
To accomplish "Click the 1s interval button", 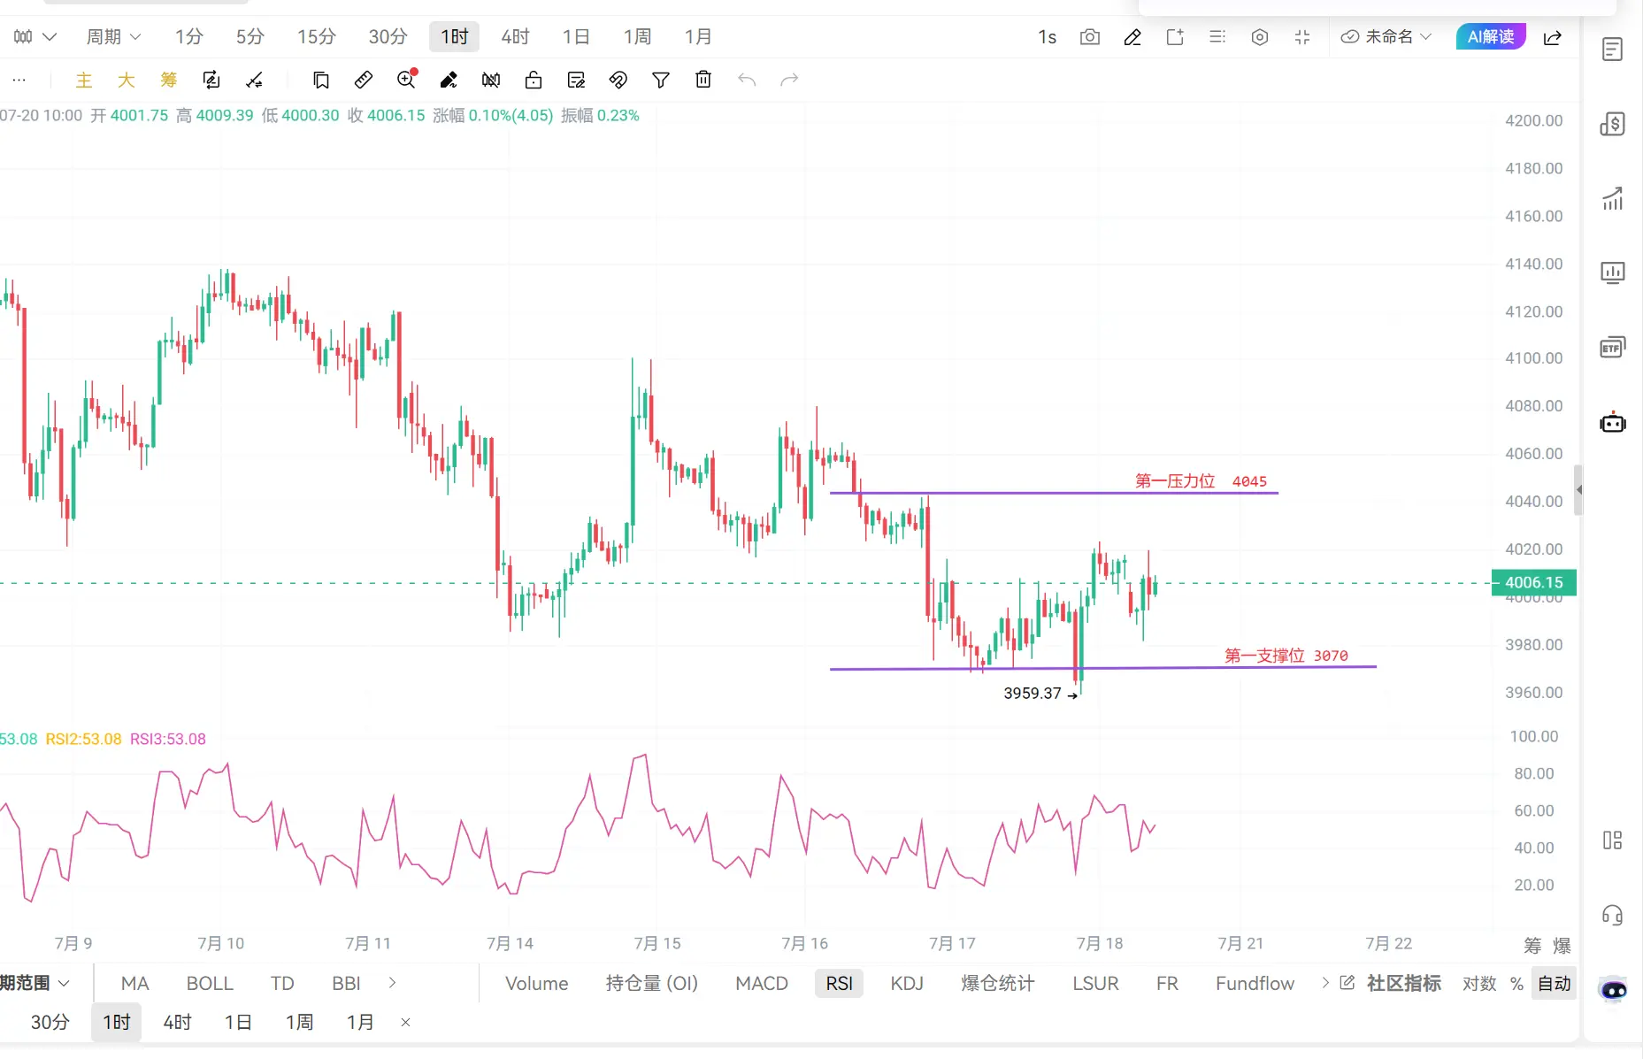I will click(x=1048, y=36).
